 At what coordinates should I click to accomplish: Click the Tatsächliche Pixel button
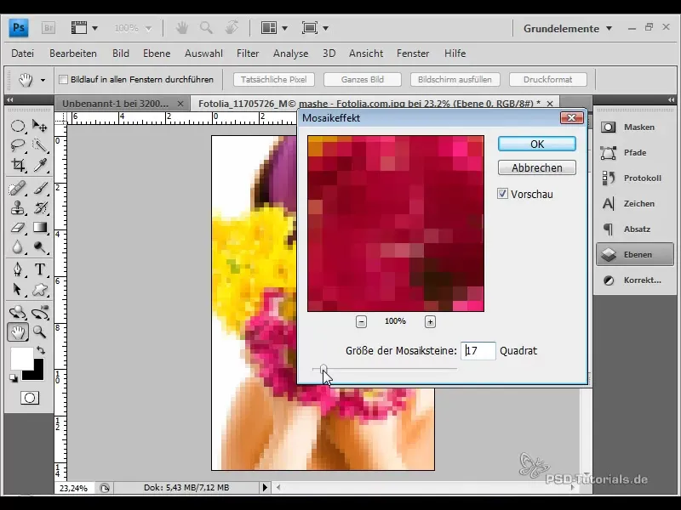[273, 79]
